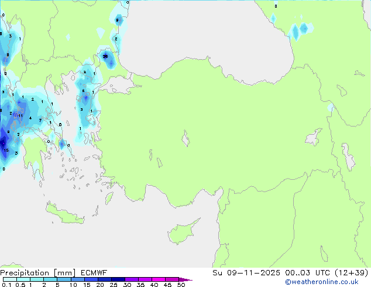371x287 pixels.
Task: Click the legend value '35'
Action: point(141,285)
